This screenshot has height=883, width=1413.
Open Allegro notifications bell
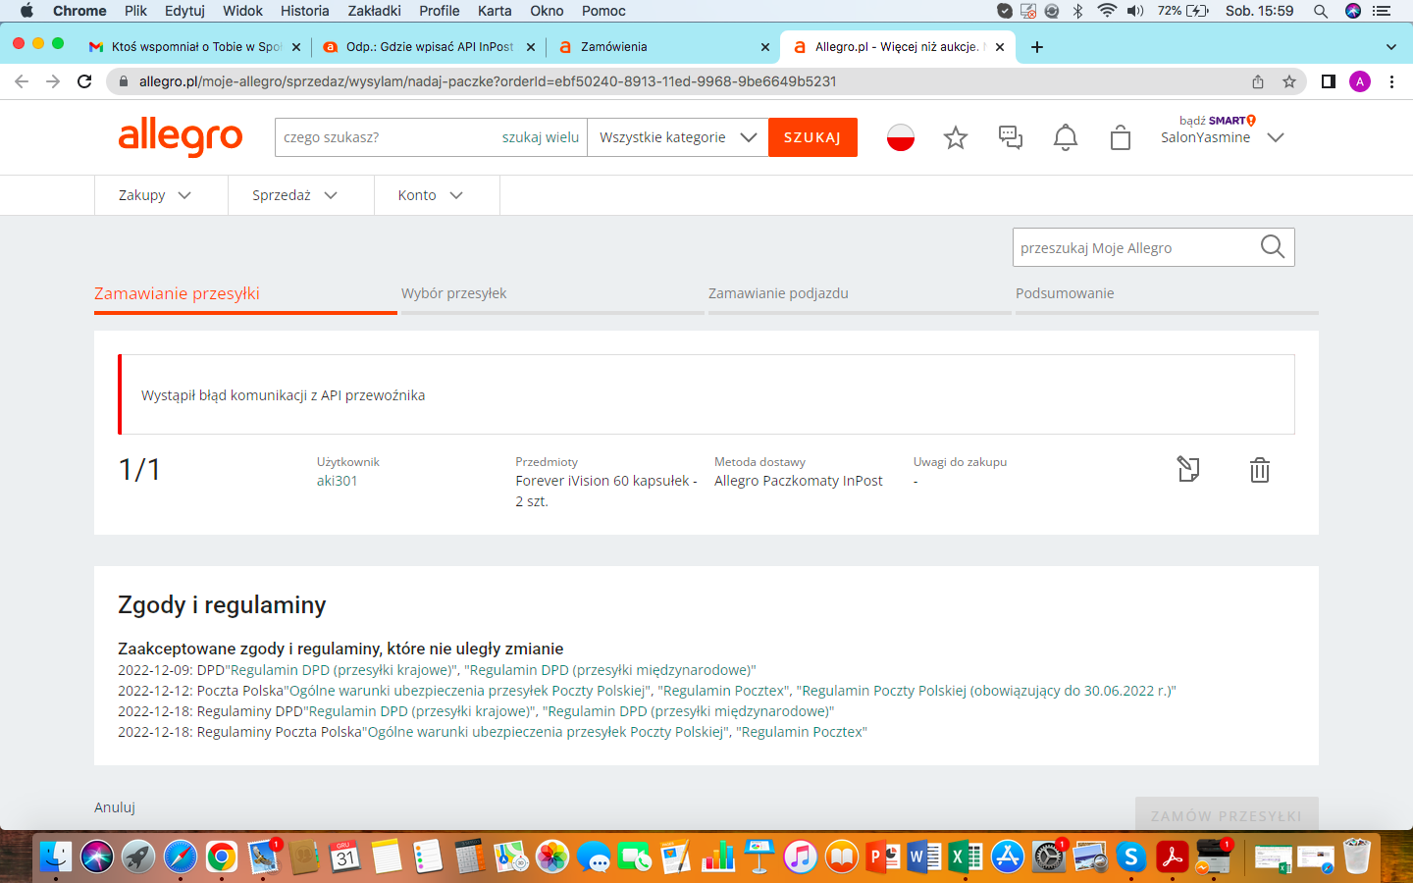point(1065,137)
